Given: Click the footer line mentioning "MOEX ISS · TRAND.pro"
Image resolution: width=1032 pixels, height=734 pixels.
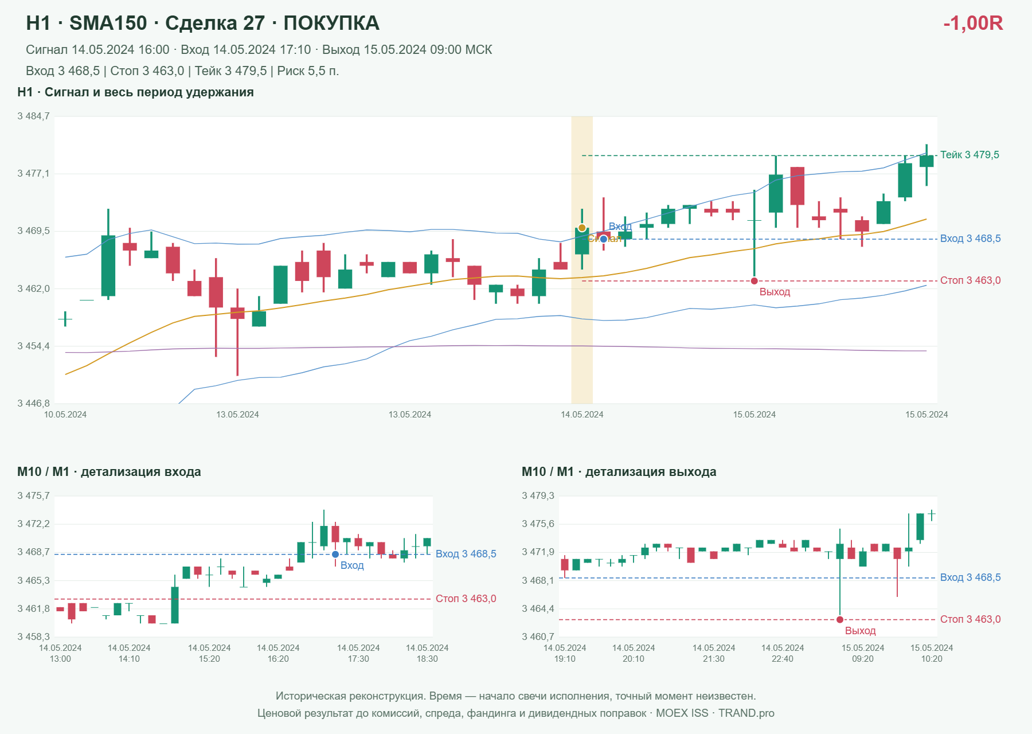Looking at the screenshot, I should coord(516,713).
